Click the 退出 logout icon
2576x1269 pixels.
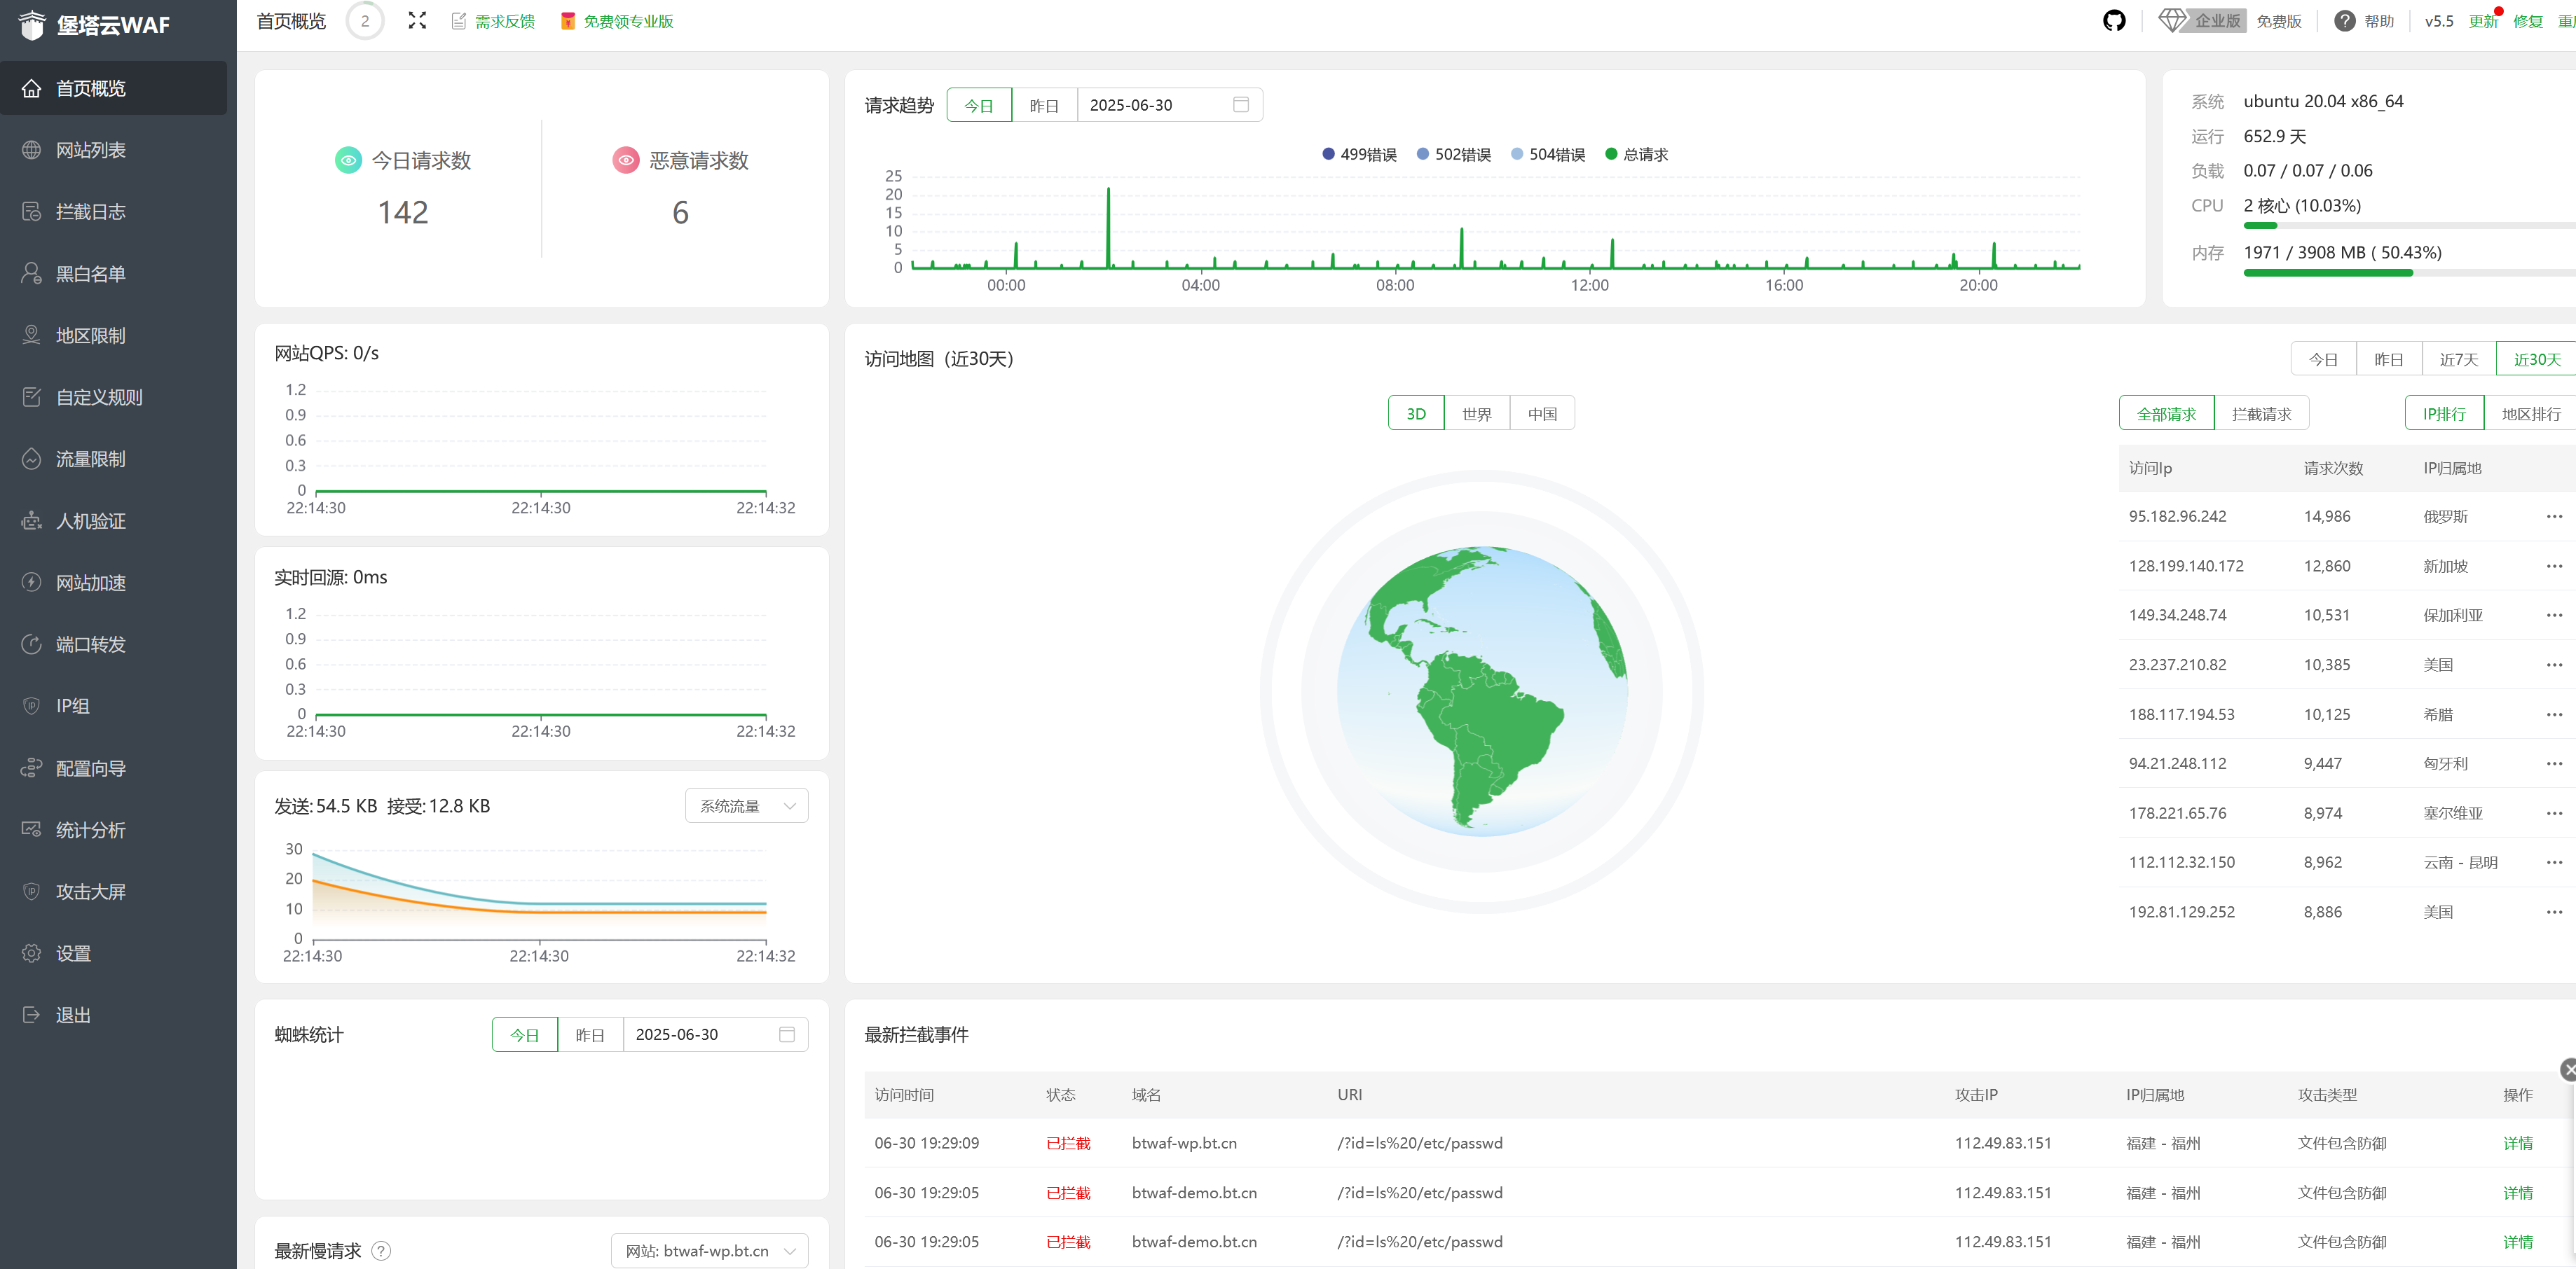click(32, 1015)
